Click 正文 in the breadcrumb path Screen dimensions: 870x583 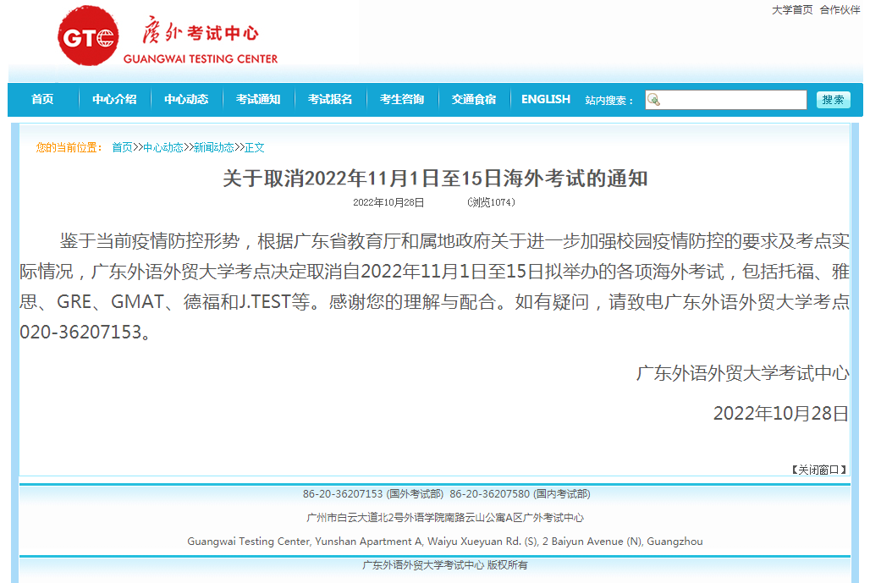tap(254, 147)
